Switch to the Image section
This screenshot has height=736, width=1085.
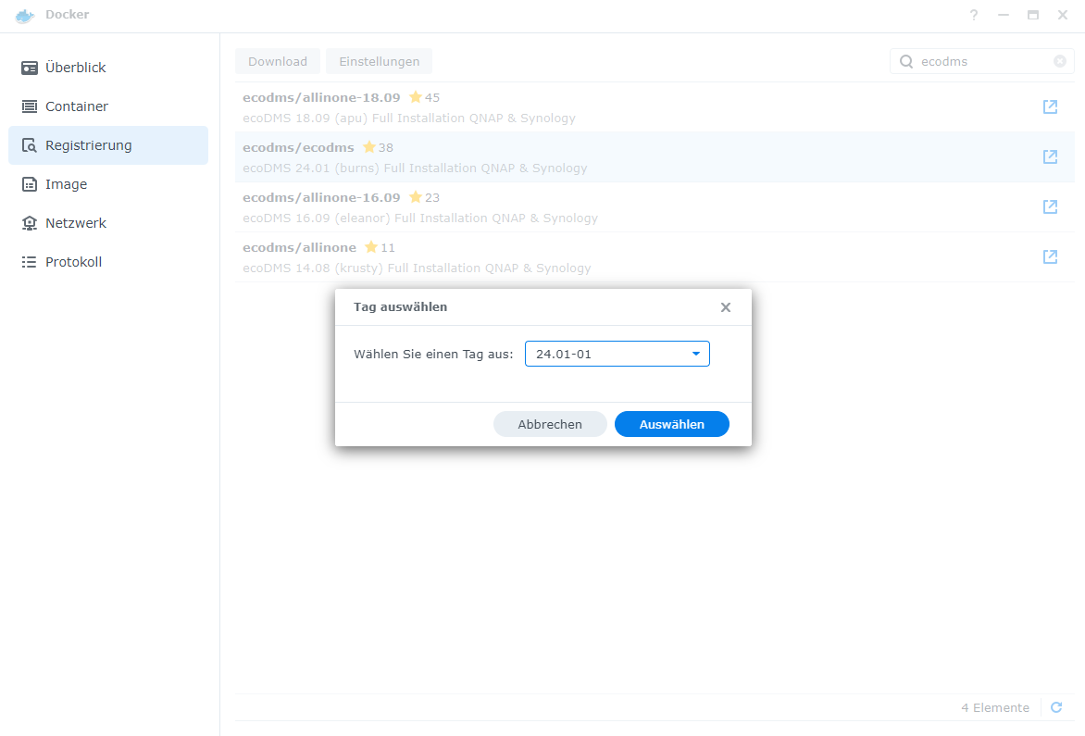pyautogui.click(x=108, y=184)
